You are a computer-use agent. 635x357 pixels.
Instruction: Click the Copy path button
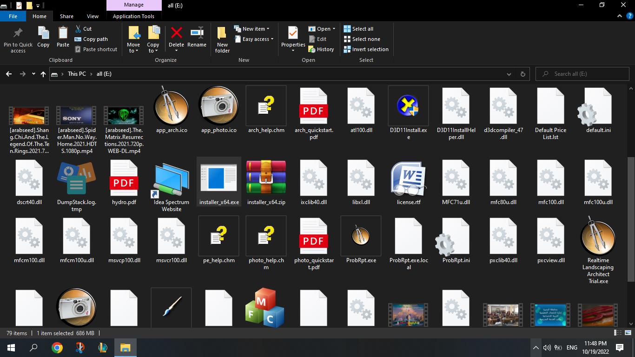[x=91, y=39]
